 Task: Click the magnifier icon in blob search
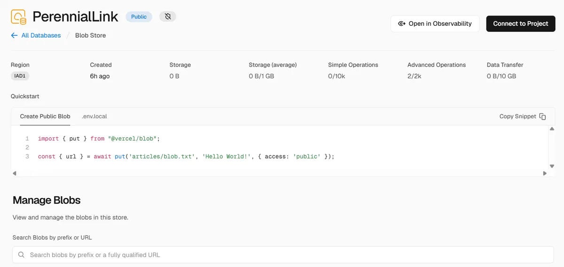point(21,255)
